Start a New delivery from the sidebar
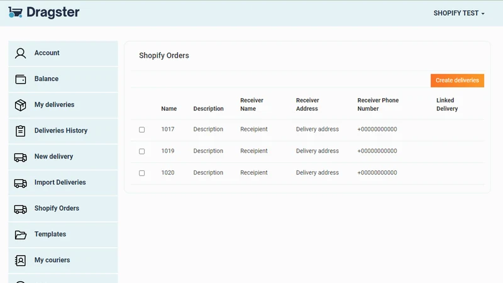This screenshot has height=283, width=503. pyautogui.click(x=63, y=157)
